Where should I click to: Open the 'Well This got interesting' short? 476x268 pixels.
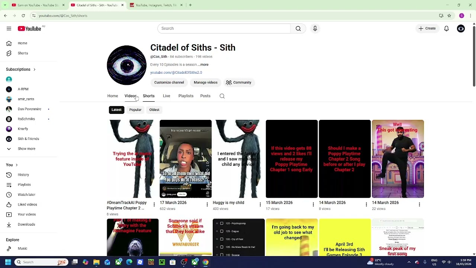398,159
